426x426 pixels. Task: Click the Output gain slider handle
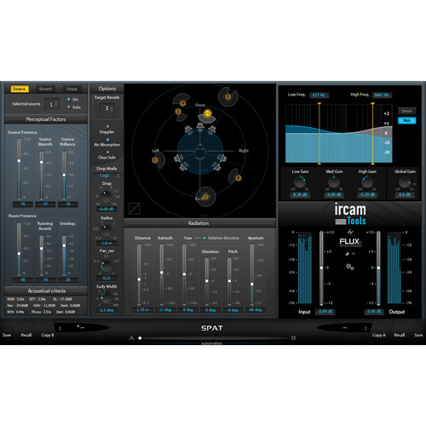378,268
